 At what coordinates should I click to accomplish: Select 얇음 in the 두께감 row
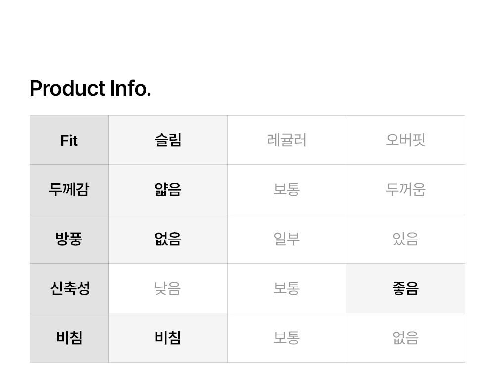click(168, 190)
